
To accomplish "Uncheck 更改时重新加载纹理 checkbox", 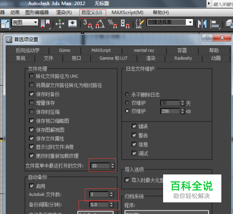I will pos(32,156).
